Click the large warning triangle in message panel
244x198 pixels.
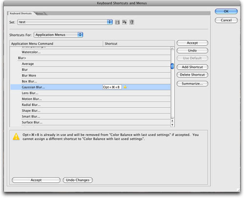pos(16,137)
